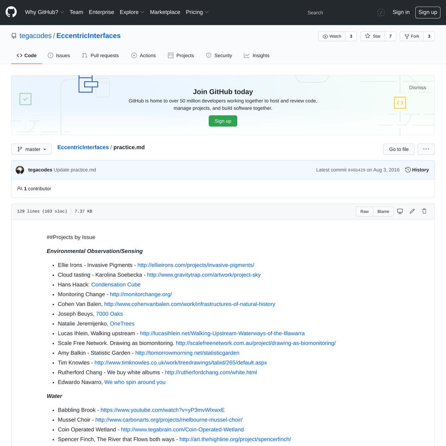446x446 pixels.
Task: Focus the Search input field
Action: [345, 12]
